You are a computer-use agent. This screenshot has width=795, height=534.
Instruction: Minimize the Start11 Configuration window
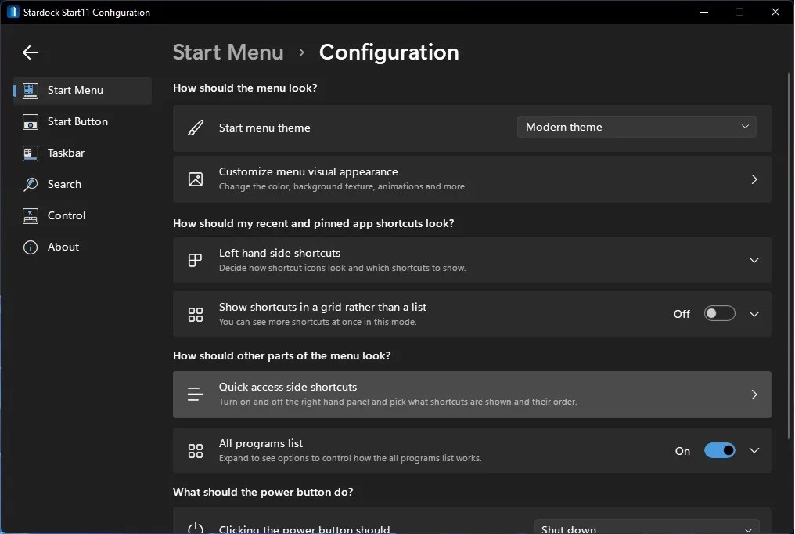pos(704,12)
